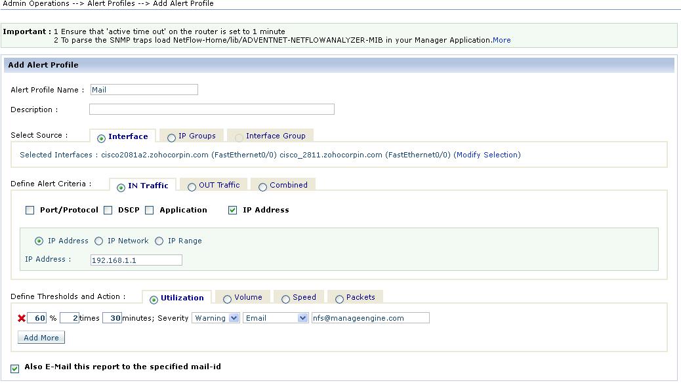Select Utilization threshold type
The image size is (681, 383).
point(154,300)
